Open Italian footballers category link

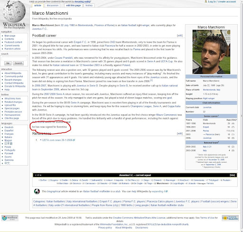[56, 202]
